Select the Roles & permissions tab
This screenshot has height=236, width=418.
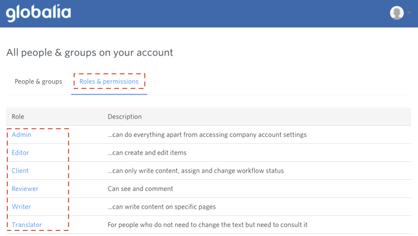pos(109,81)
